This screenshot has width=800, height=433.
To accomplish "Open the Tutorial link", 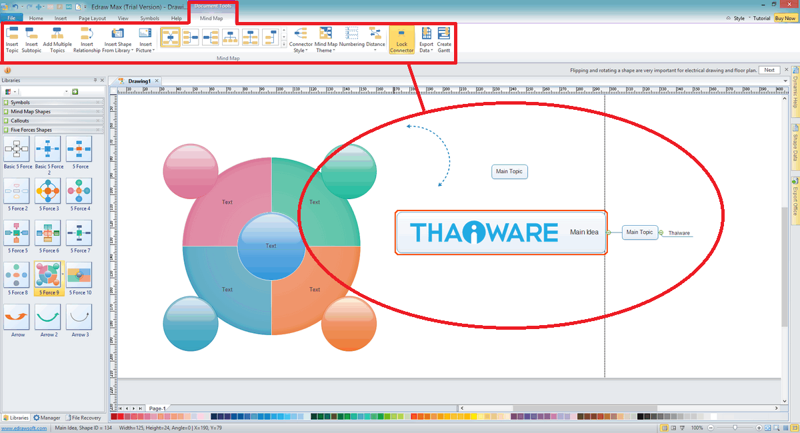I will (761, 18).
